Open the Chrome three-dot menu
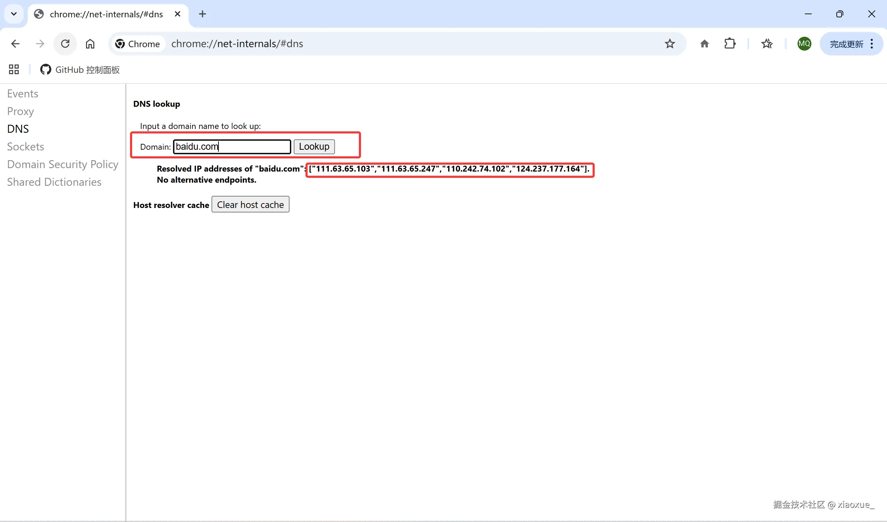The height and width of the screenshot is (522, 887). 871,44
